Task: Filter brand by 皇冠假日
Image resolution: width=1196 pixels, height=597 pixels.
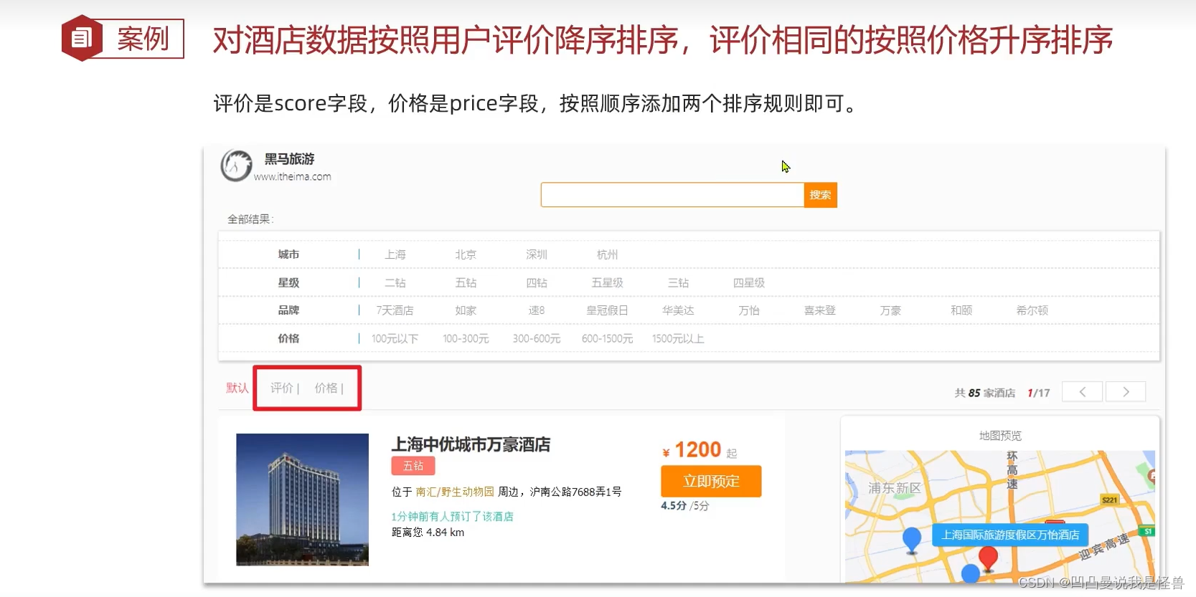Action: coord(607,310)
